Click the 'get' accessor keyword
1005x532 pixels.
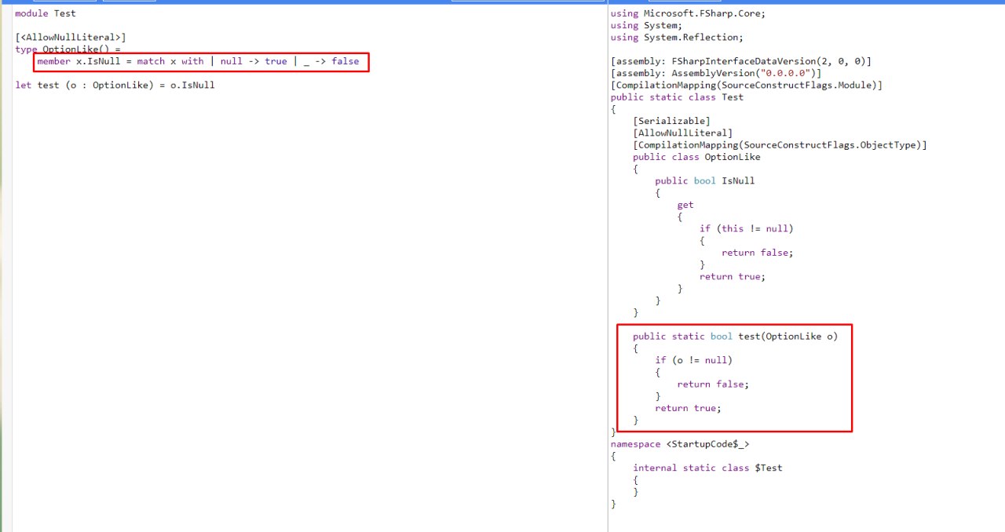[685, 205]
